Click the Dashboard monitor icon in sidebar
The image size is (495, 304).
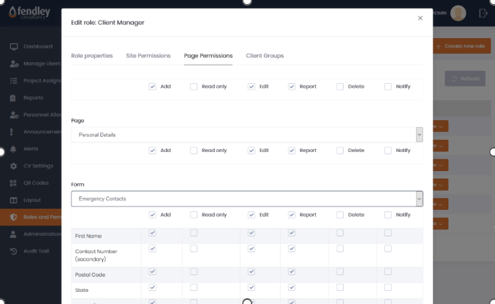click(14, 47)
